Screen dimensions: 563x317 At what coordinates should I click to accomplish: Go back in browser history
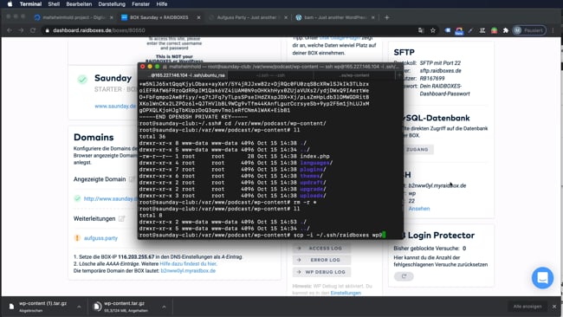click(10, 30)
